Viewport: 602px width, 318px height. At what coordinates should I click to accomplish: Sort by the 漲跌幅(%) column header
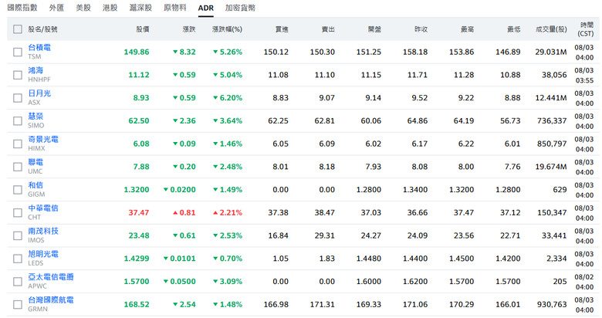click(x=227, y=29)
